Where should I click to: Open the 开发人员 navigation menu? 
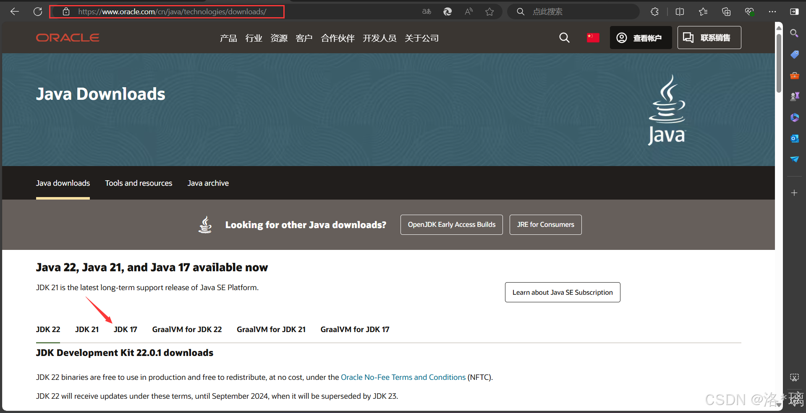pos(379,38)
